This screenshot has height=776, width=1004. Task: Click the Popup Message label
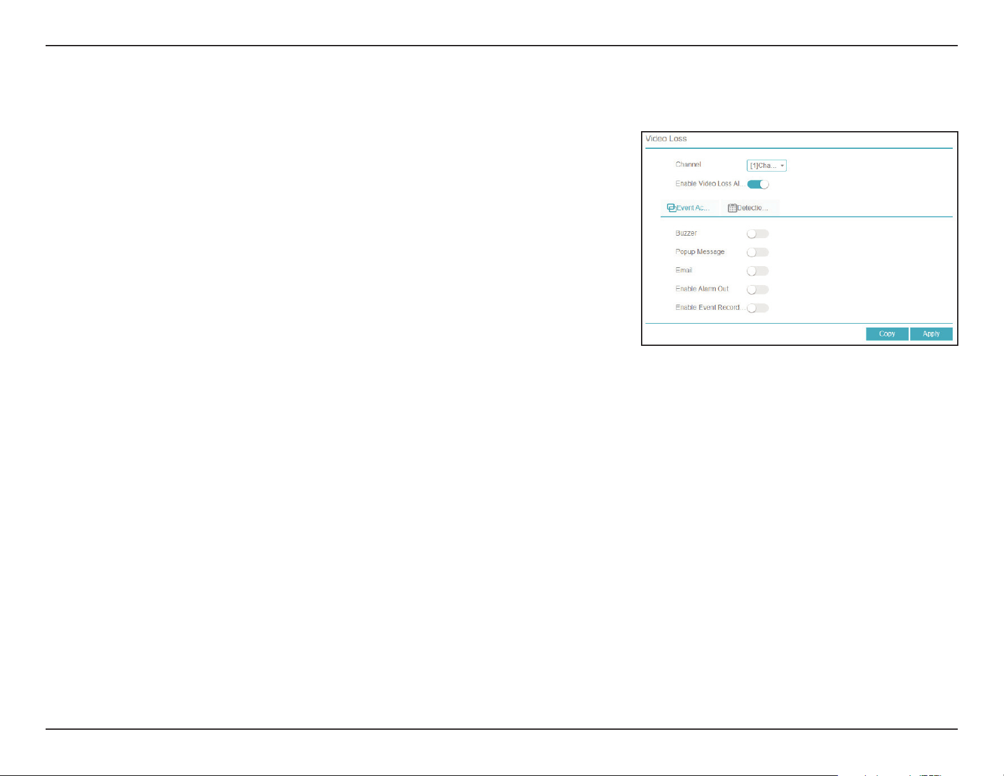(700, 251)
